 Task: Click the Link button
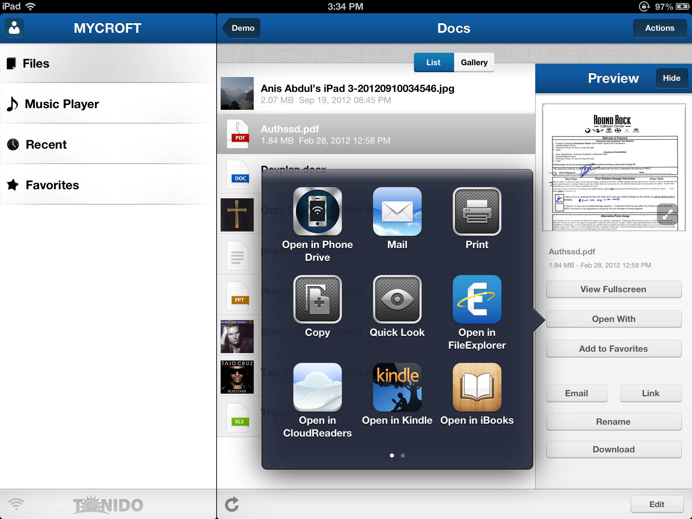click(651, 393)
